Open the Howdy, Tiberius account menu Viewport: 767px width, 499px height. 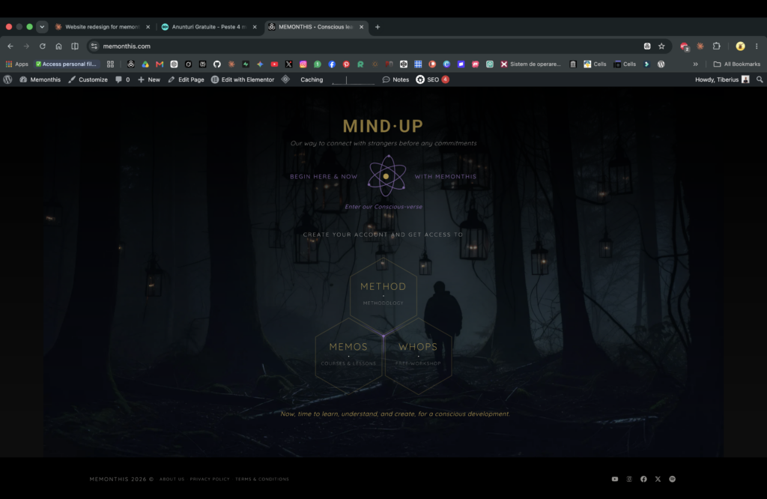pos(722,79)
